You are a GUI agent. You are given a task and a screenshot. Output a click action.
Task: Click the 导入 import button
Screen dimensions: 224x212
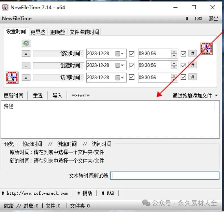click(x=57, y=96)
